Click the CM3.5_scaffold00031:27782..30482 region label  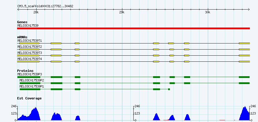46,6
